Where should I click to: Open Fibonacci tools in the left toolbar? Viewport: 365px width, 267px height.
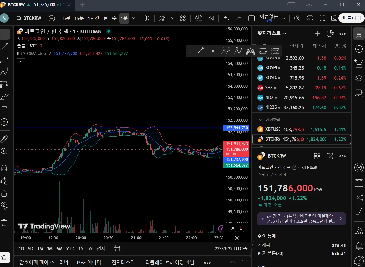[4, 59]
